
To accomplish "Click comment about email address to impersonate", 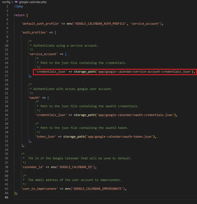I will (x=75, y=180).
